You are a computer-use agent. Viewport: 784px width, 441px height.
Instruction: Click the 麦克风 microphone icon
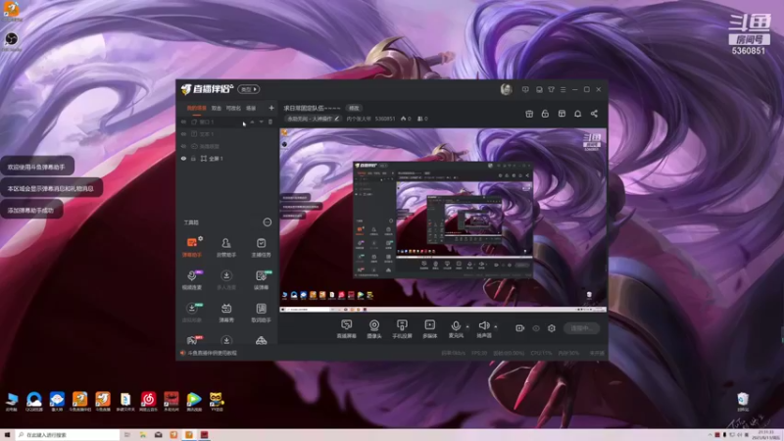pos(456,326)
